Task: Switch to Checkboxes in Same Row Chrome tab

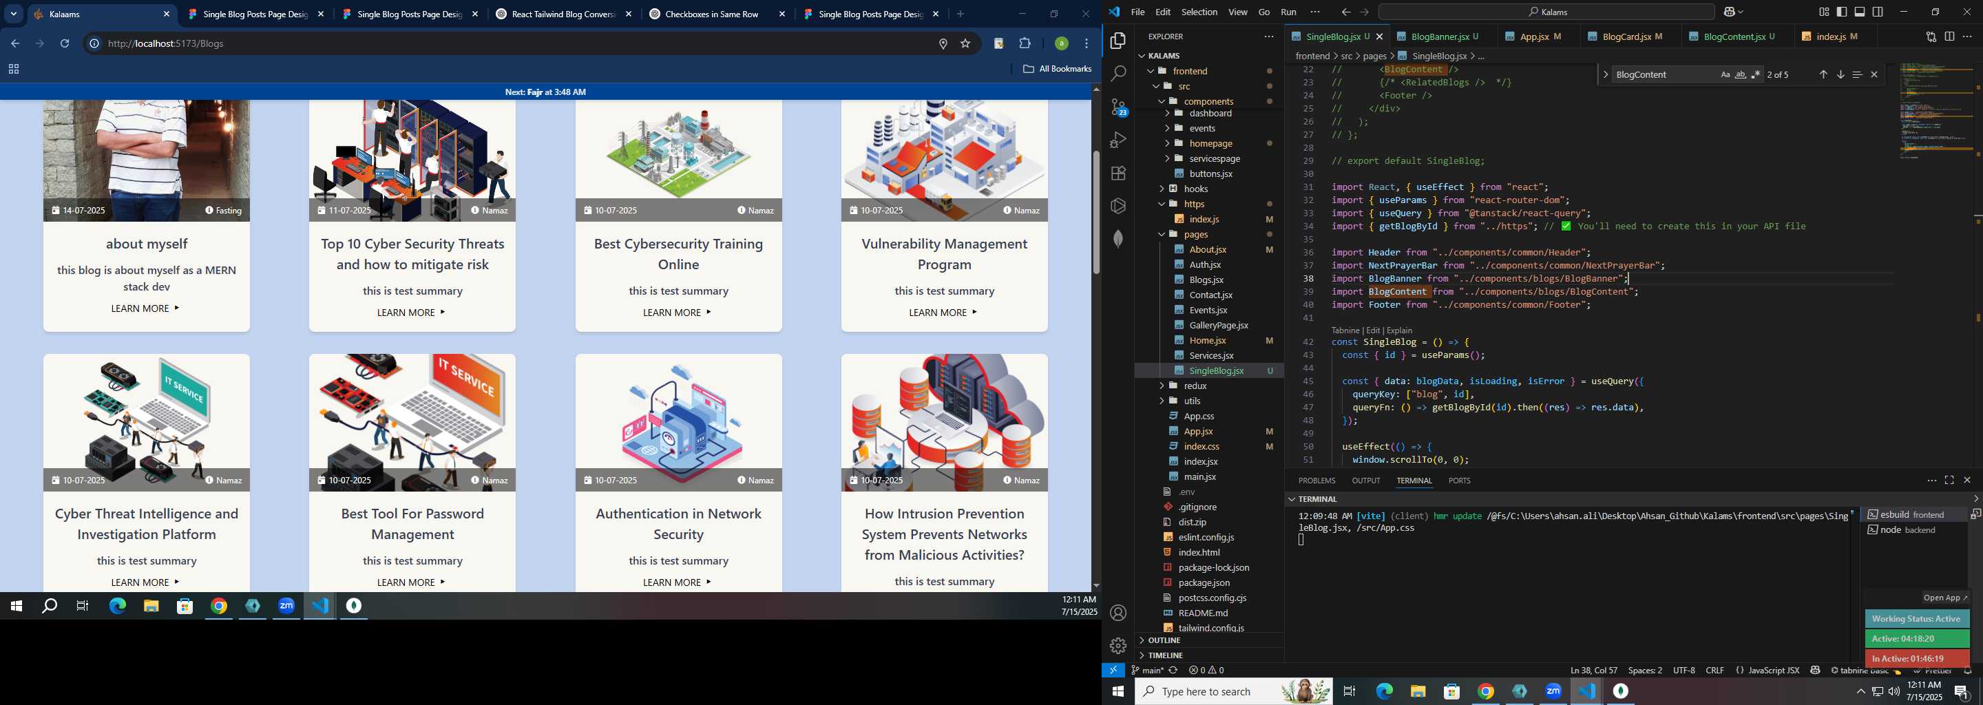Action: coord(711,14)
